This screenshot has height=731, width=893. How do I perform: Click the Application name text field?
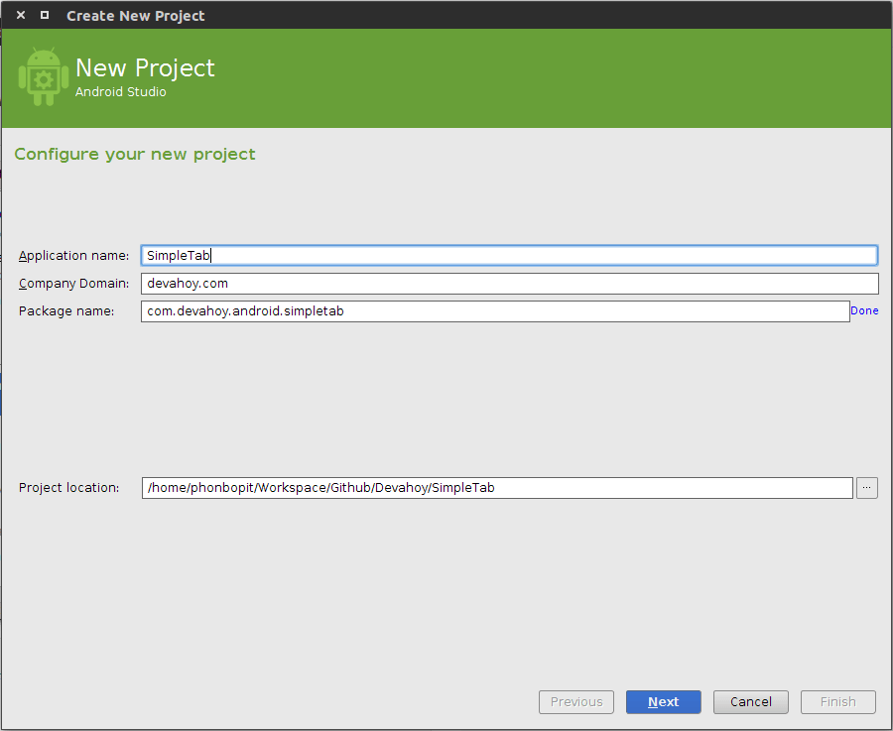tap(509, 255)
